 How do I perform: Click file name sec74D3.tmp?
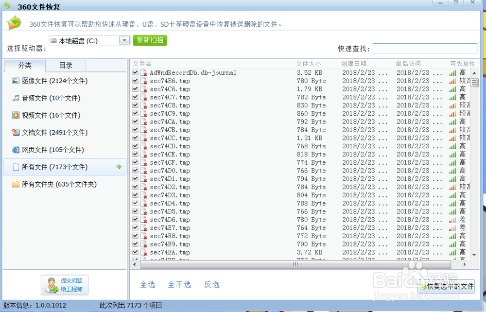click(170, 195)
